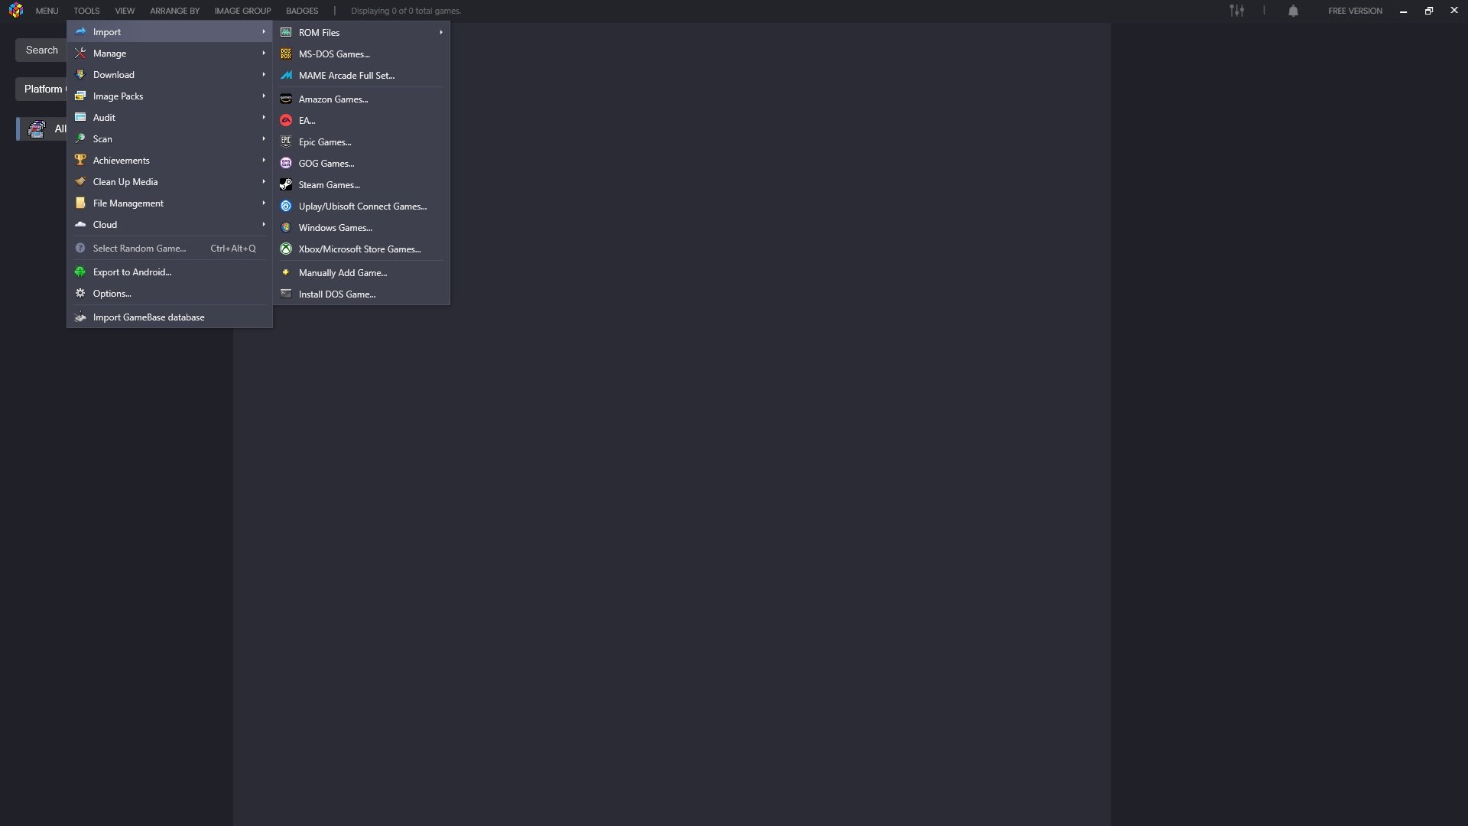Open the VIEW menu bar item
The width and height of the screenshot is (1468, 826).
coord(125,11)
